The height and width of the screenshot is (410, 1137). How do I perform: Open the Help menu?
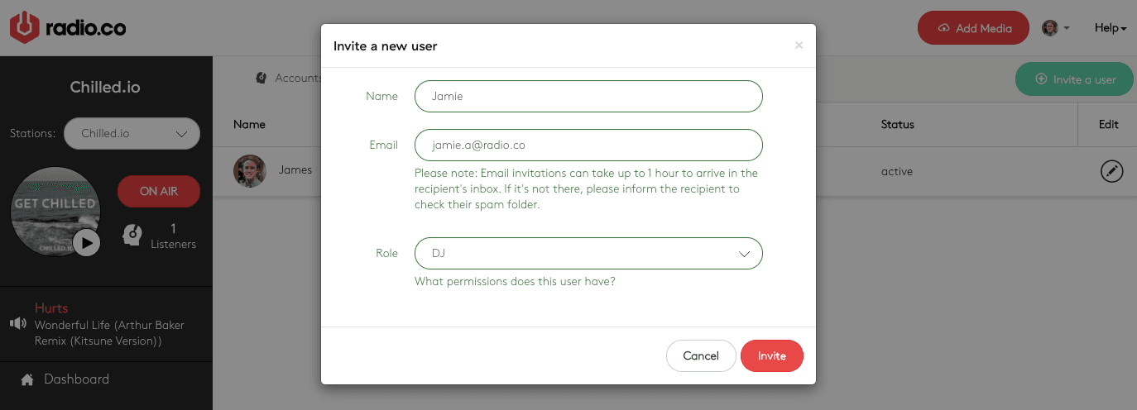pyautogui.click(x=1111, y=28)
